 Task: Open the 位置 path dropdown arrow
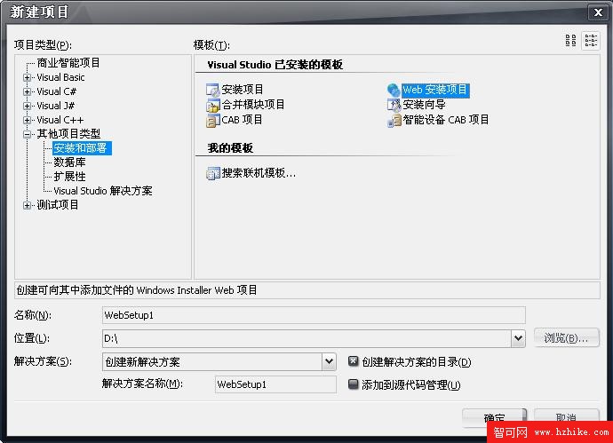click(519, 338)
